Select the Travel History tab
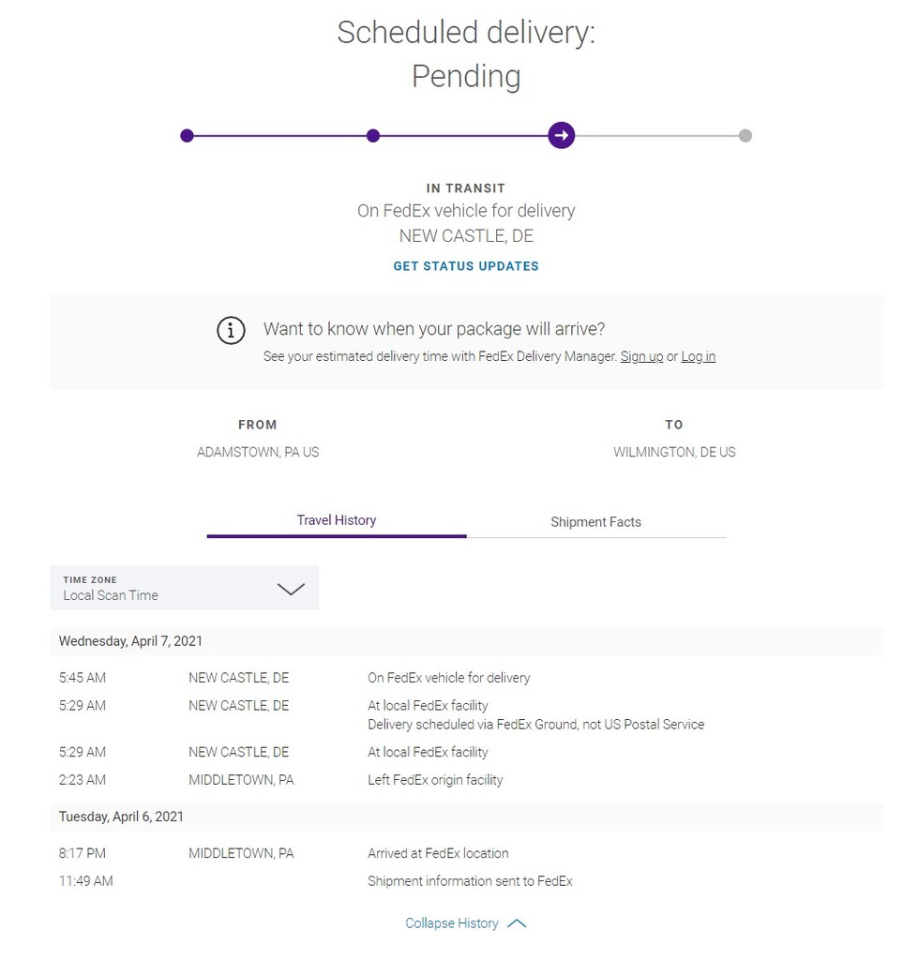The image size is (903, 960). (337, 520)
